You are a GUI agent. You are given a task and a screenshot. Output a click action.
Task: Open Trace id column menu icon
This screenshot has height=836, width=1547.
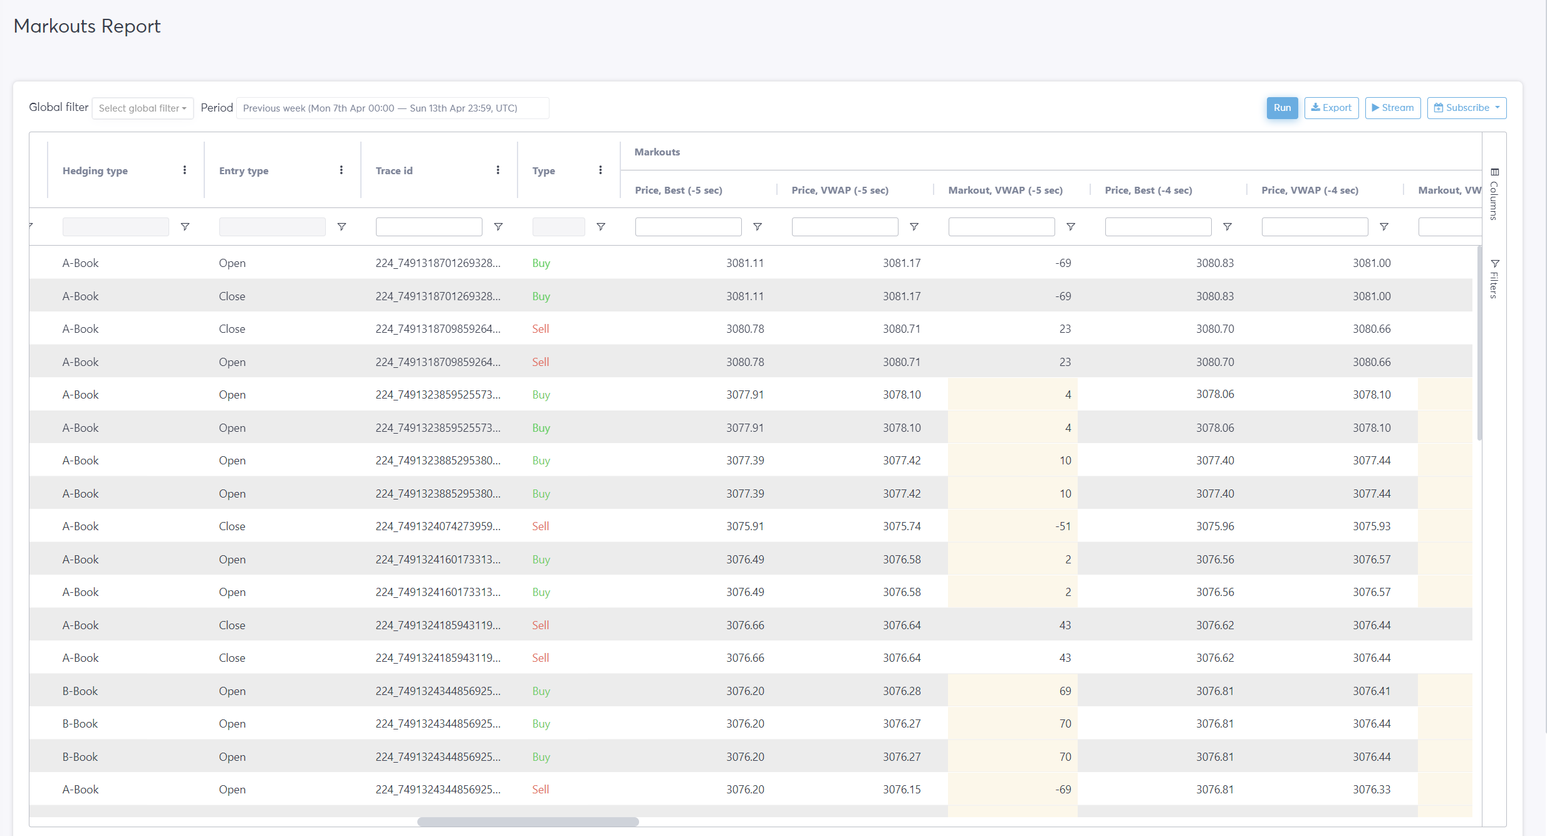tap(498, 170)
